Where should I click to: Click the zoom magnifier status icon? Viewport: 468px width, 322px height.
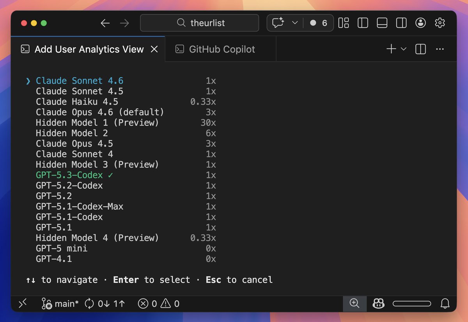click(355, 304)
